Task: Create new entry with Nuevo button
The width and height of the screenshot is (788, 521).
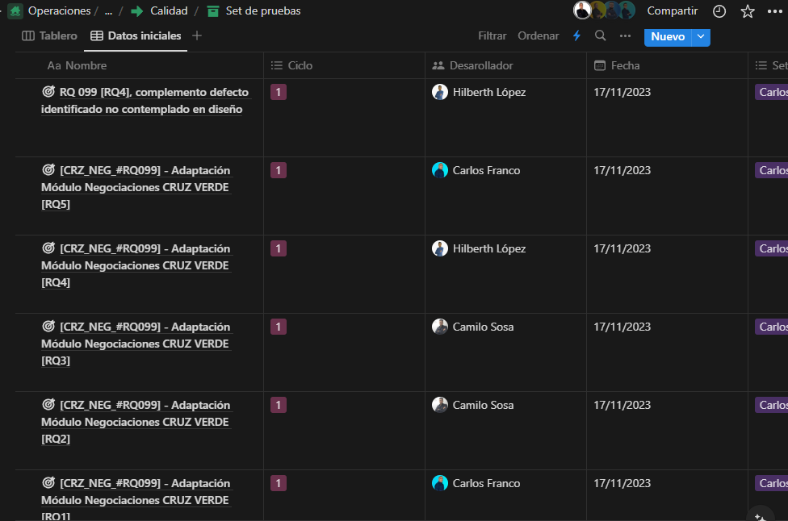Action: pos(668,36)
